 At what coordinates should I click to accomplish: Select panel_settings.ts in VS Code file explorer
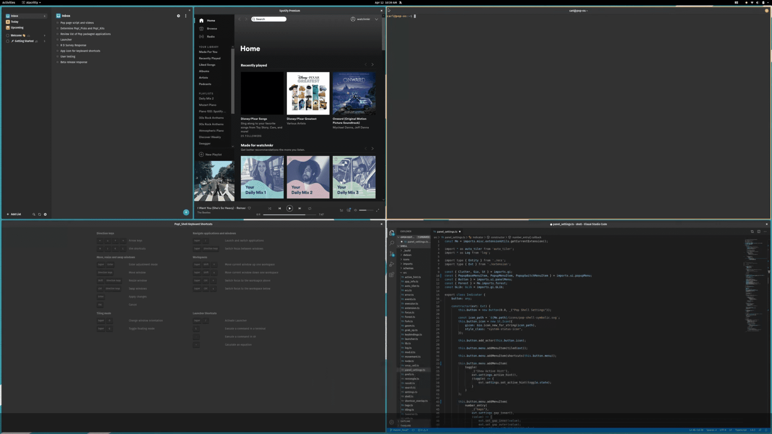tap(415, 370)
